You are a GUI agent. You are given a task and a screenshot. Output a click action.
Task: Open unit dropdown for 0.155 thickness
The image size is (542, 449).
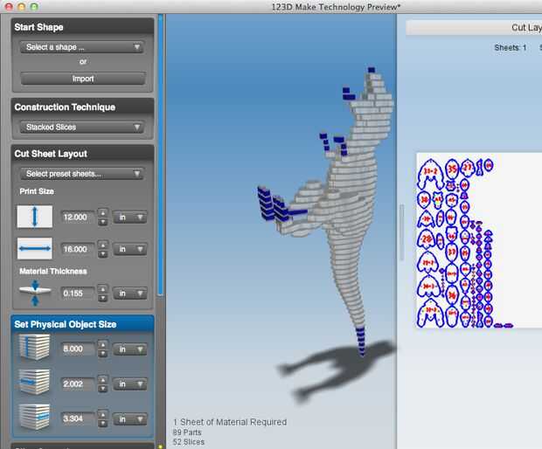tap(130, 294)
